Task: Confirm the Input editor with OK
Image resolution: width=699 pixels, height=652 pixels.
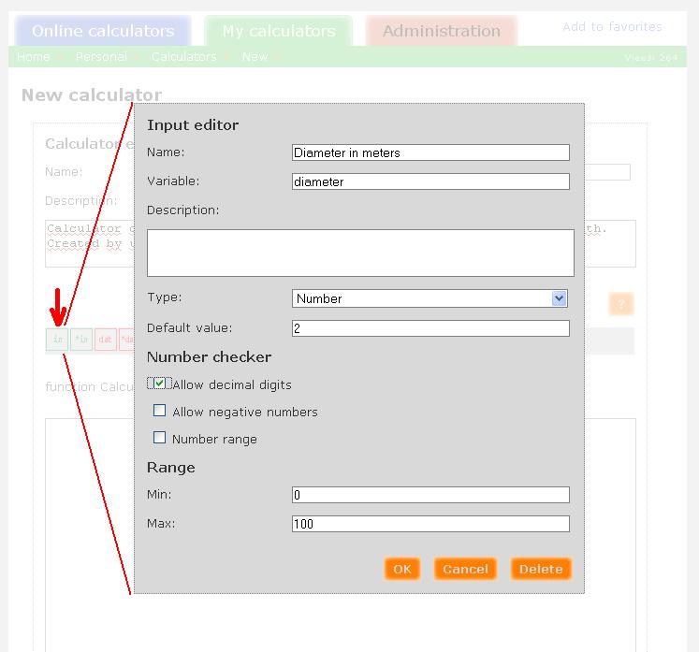Action: point(402,569)
